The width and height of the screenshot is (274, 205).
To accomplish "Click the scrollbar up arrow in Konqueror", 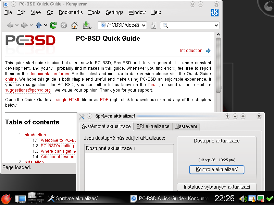I will click(x=218, y=35).
